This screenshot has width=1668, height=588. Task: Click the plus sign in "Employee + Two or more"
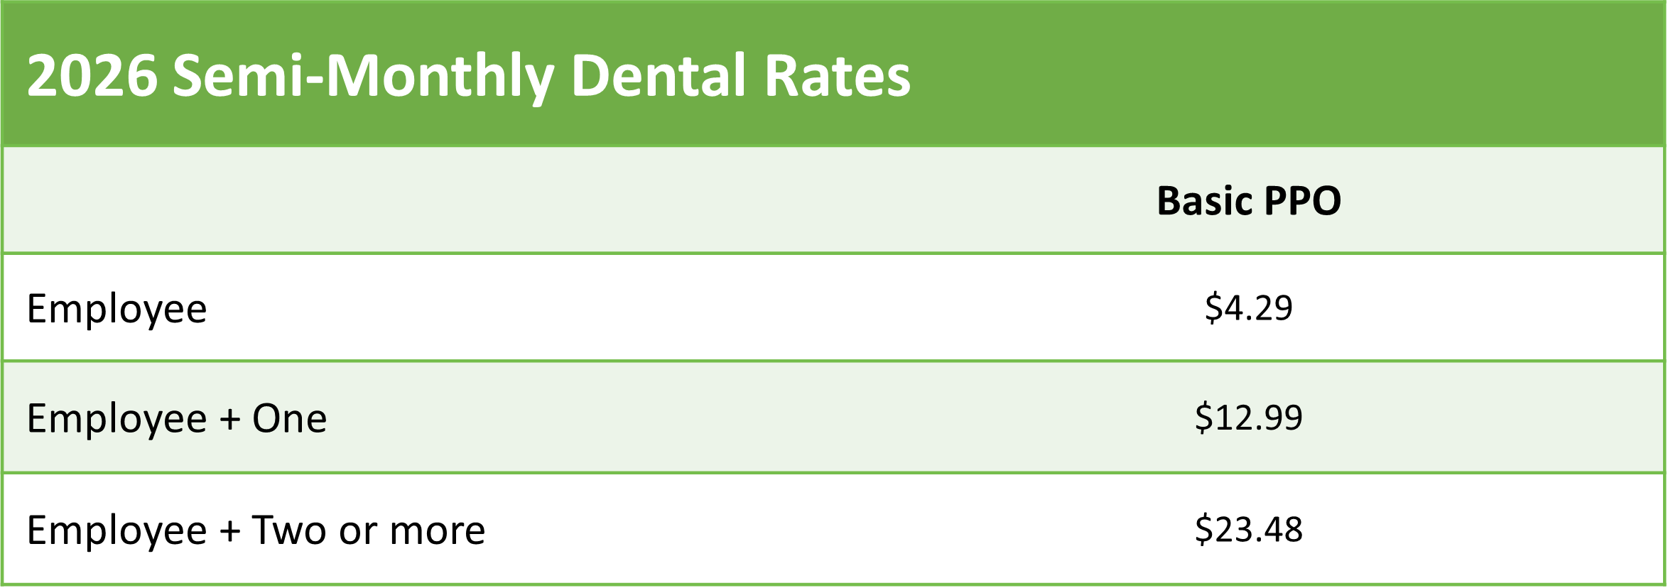coord(229,531)
